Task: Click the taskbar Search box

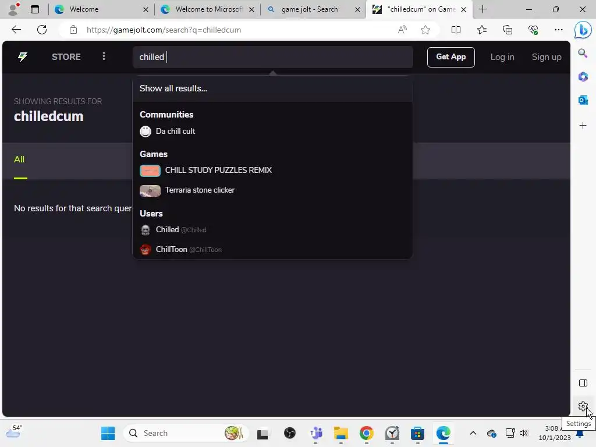Action: (186, 433)
